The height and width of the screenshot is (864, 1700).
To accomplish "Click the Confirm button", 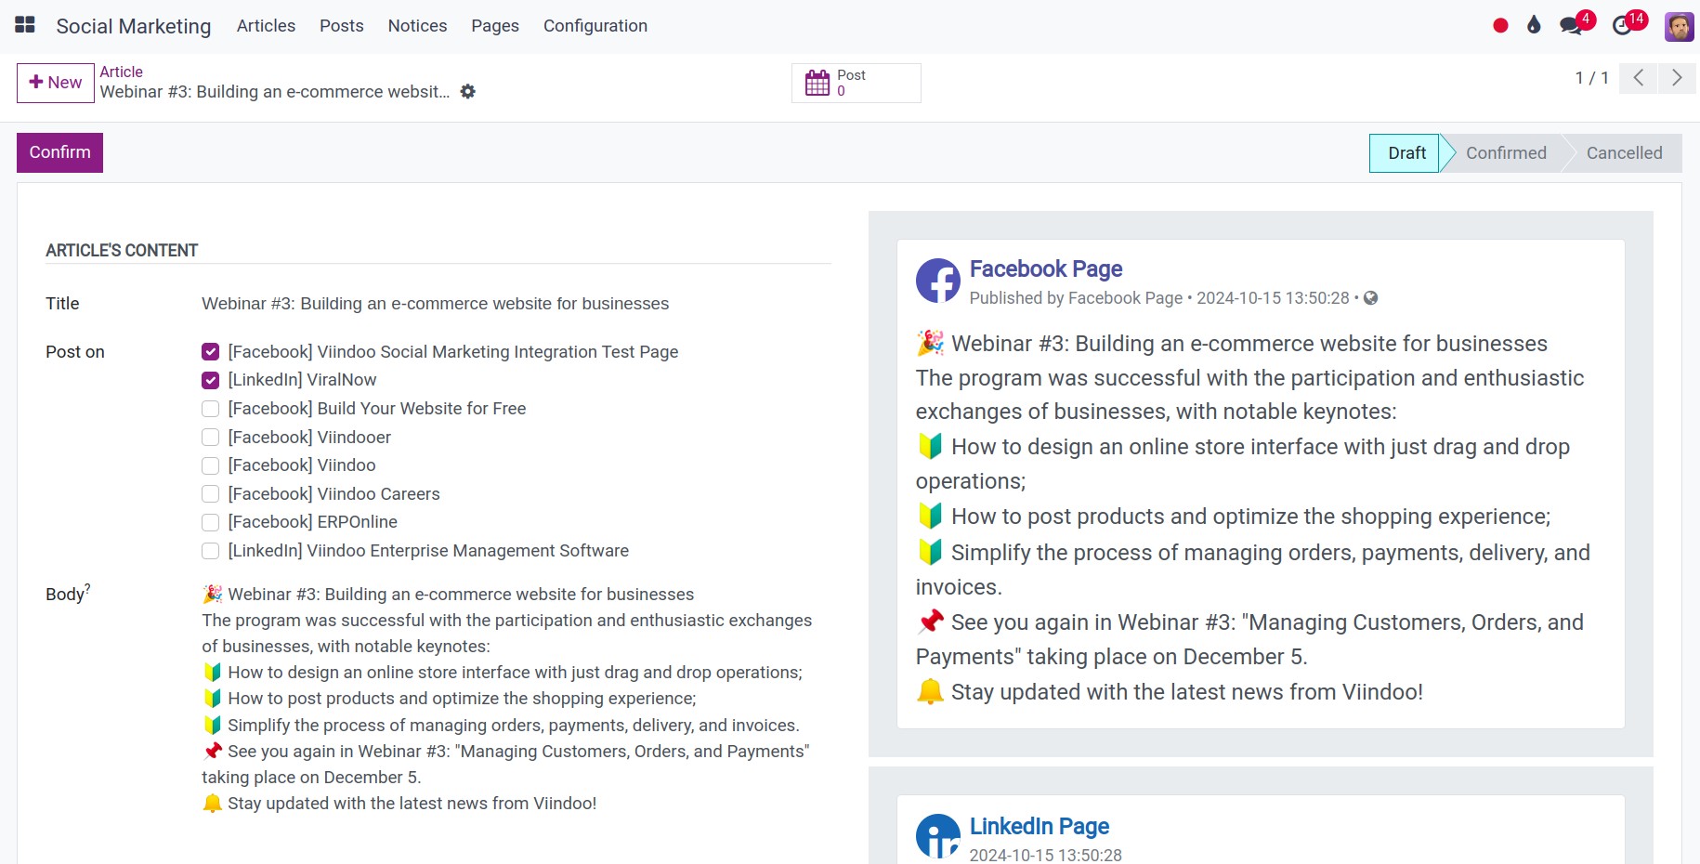I will click(59, 152).
